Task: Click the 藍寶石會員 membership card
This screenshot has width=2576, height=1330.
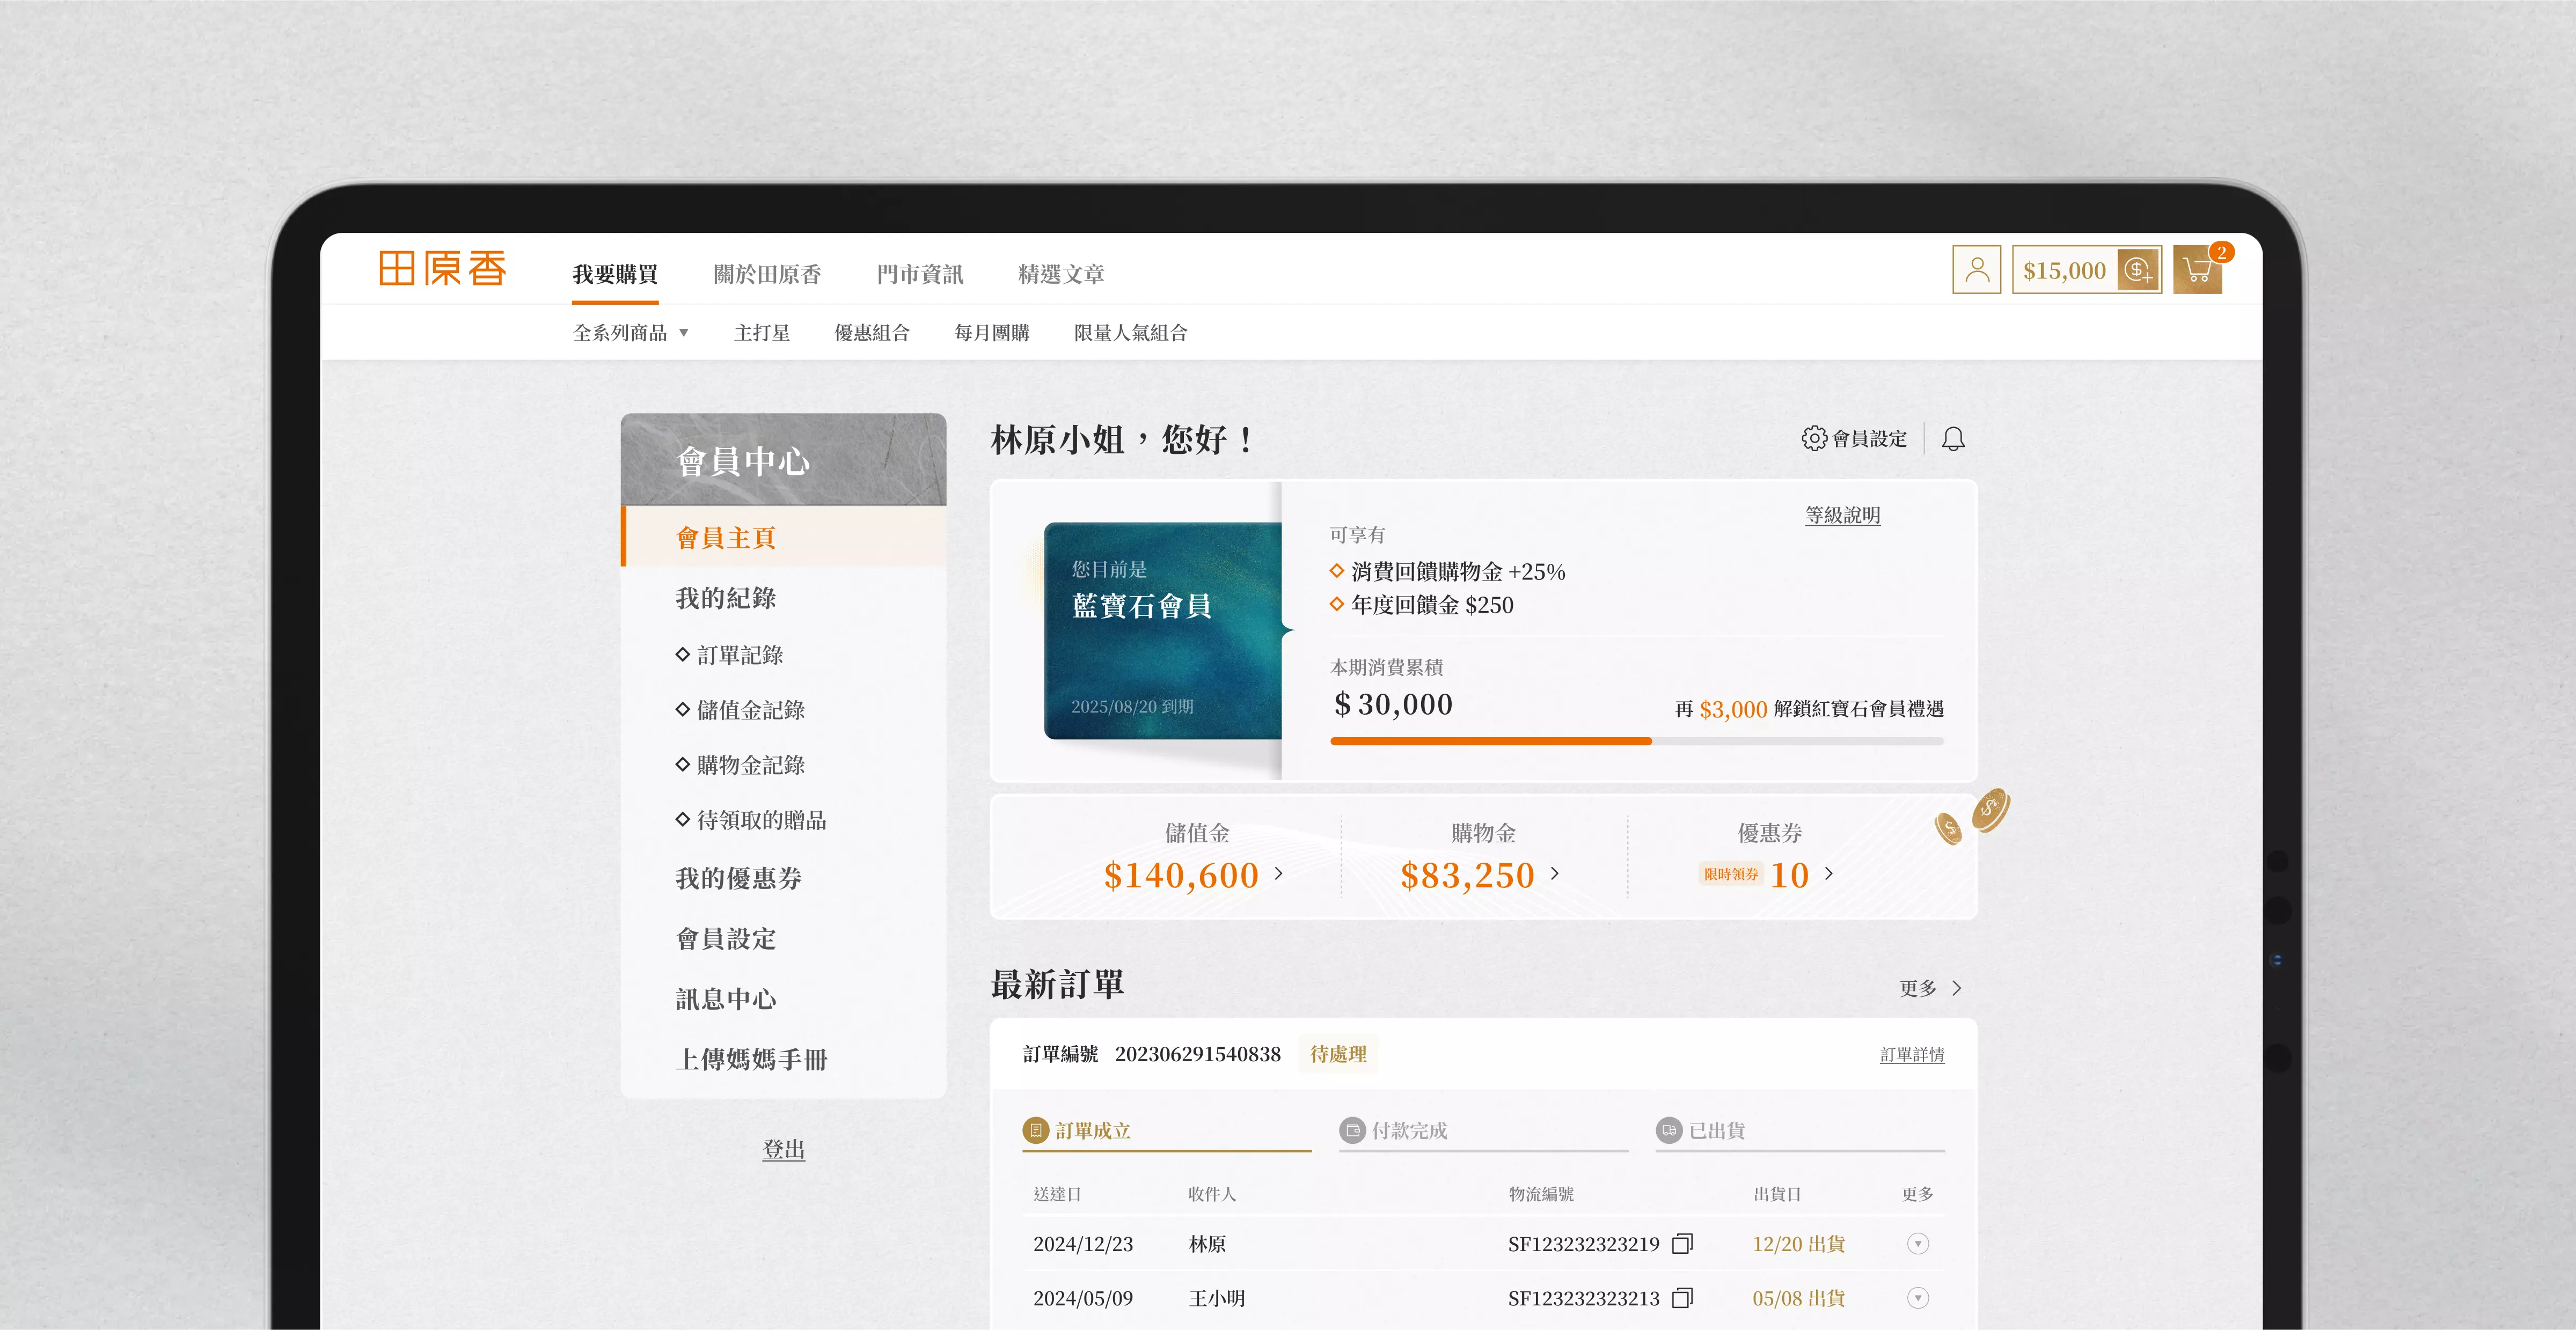Action: pos(1162,631)
